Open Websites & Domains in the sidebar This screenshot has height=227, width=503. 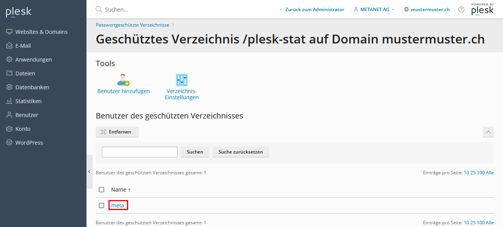pos(41,32)
